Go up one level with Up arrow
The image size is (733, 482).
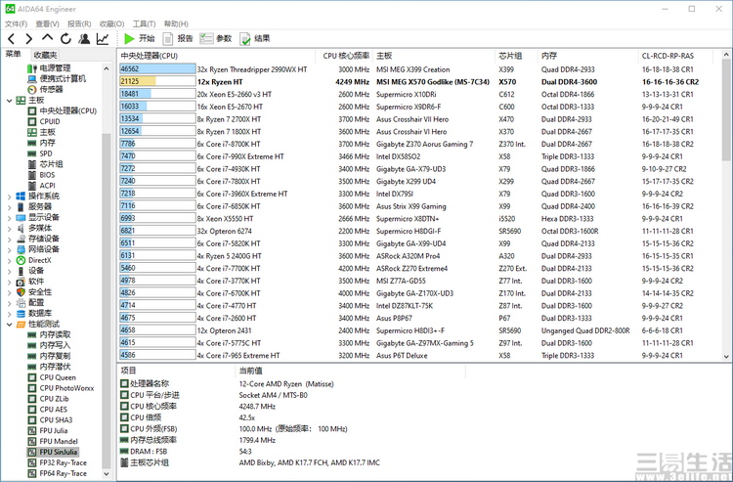pyautogui.click(x=47, y=38)
